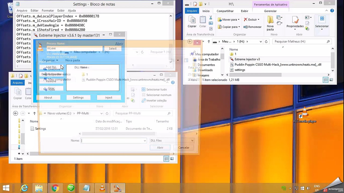Switch H:\ window to details view
Viewport: 344px width, 193px height.
point(325,80)
